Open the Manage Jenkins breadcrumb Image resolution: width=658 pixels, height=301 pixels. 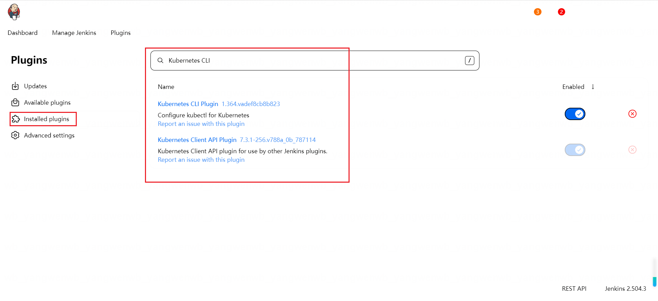point(74,33)
